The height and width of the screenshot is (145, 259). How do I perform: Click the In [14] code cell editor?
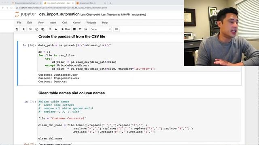[x=139, y=57]
